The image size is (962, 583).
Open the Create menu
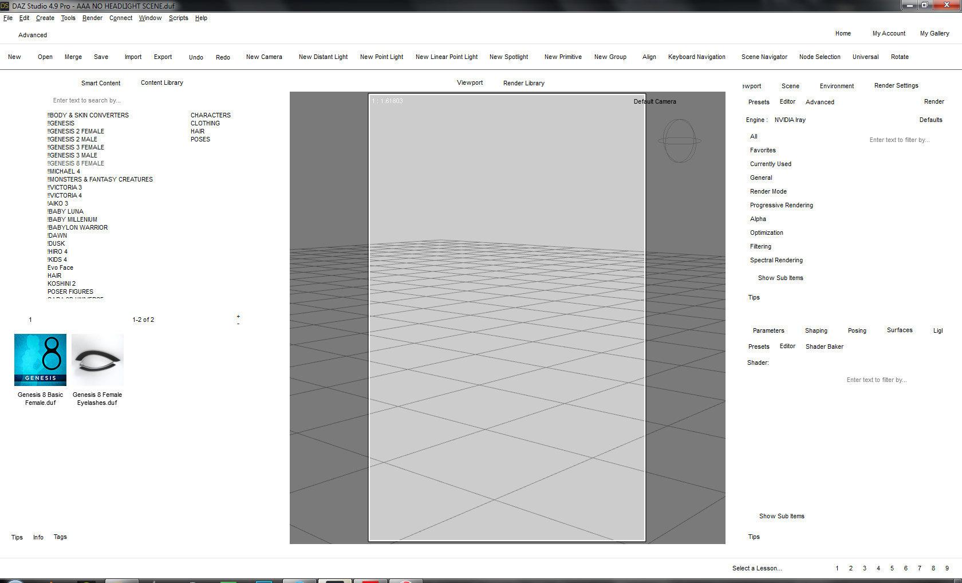[45, 18]
